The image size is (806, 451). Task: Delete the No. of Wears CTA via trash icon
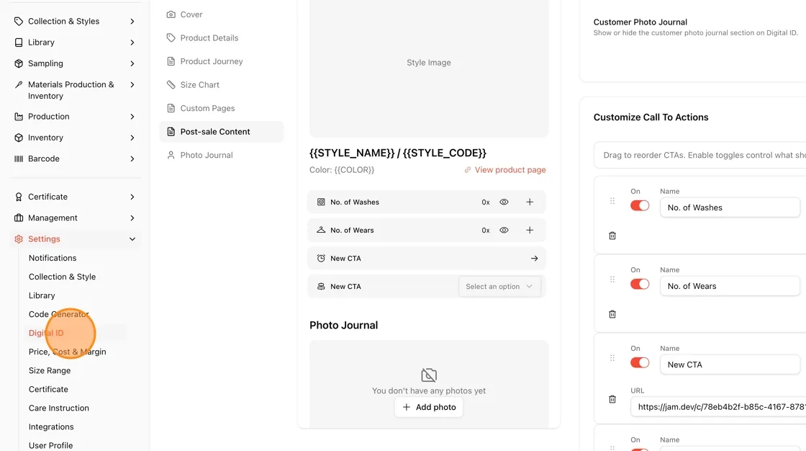[x=612, y=314]
